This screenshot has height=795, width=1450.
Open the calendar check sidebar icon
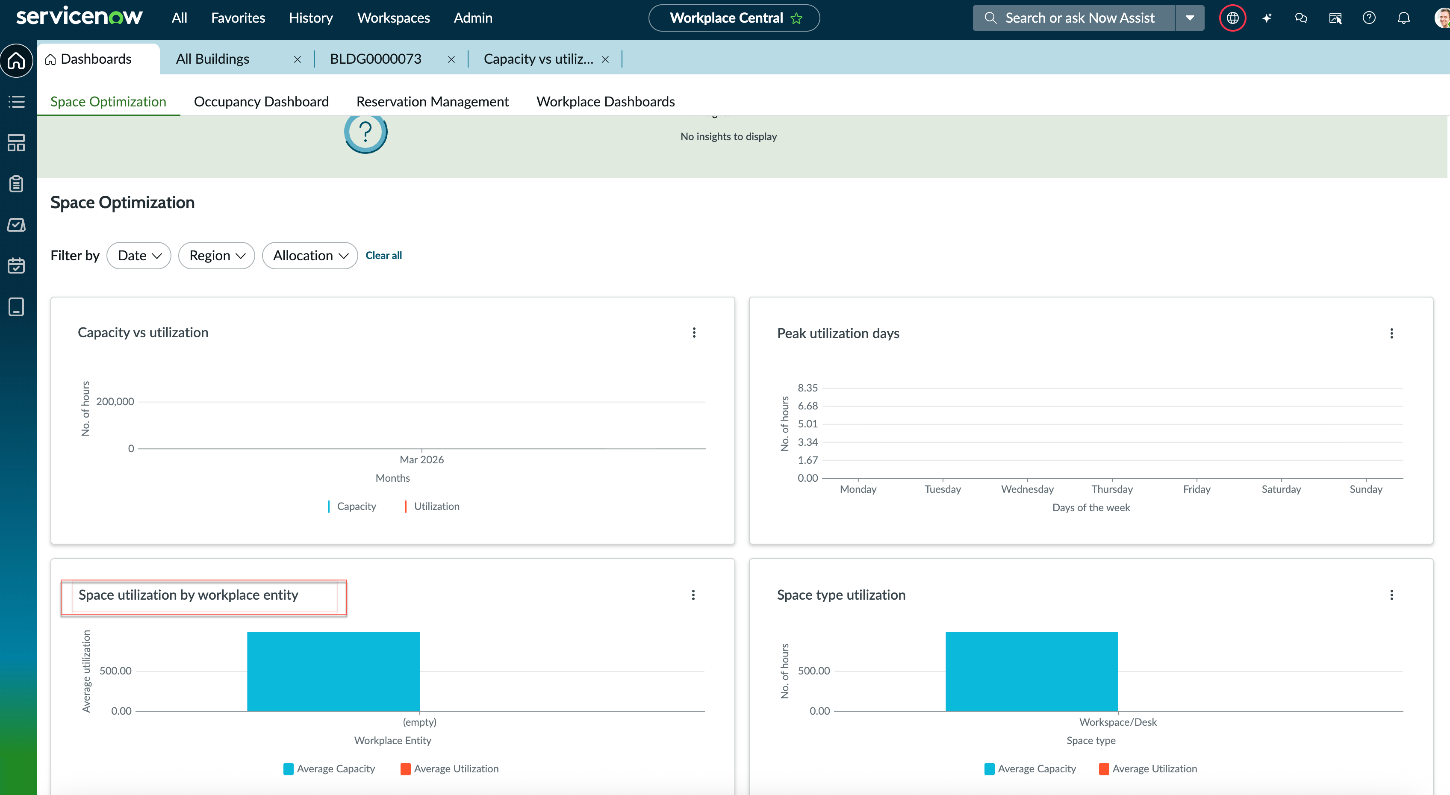tap(16, 265)
